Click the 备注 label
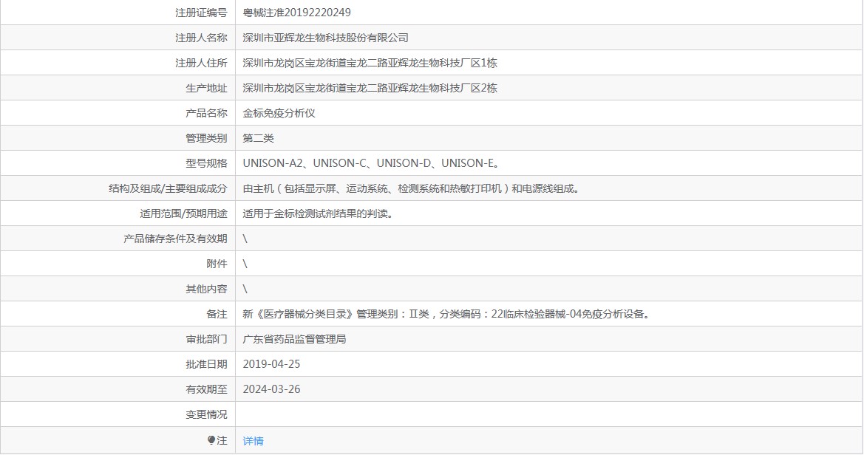The width and height of the screenshot is (864, 455). pyautogui.click(x=217, y=314)
